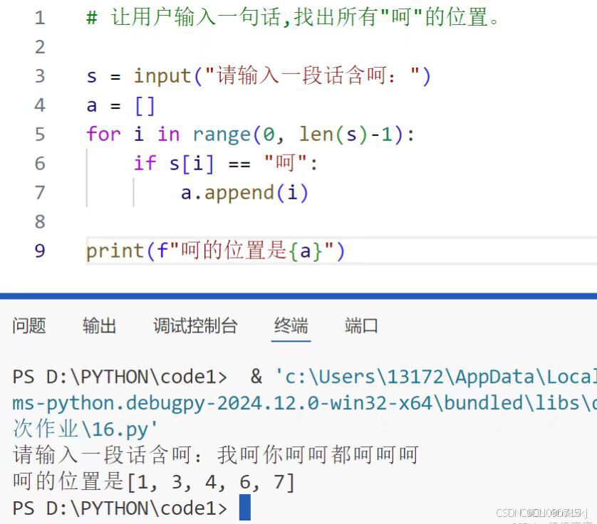Click the output list [1, 3, 4, 6, 7]
This screenshot has width=597, height=524.
[x=211, y=482]
